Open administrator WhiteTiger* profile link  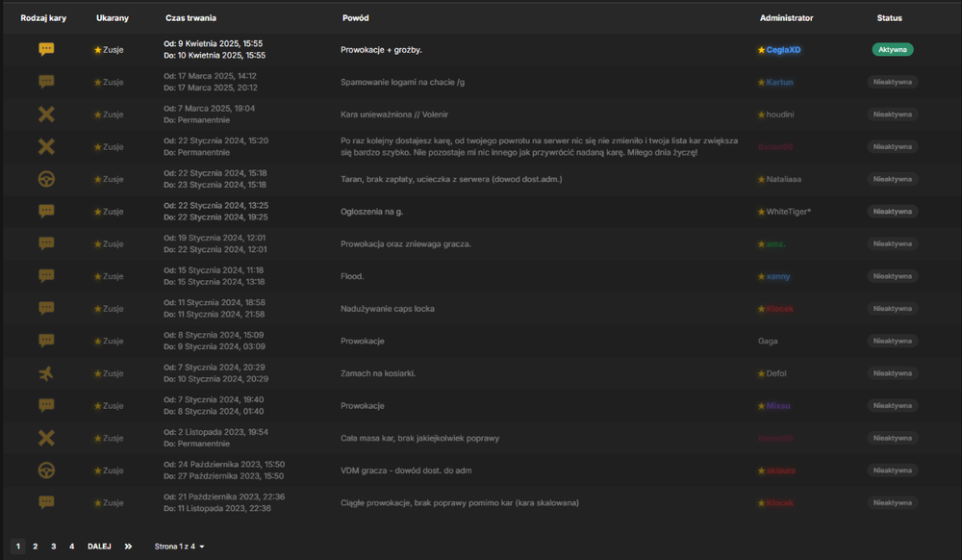click(789, 212)
